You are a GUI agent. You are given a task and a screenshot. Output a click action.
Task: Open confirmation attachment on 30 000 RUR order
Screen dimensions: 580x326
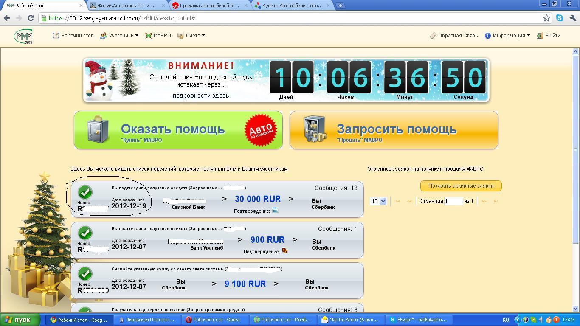[275, 210]
